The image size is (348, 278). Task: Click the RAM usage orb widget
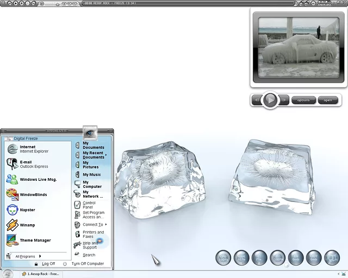[242, 259]
